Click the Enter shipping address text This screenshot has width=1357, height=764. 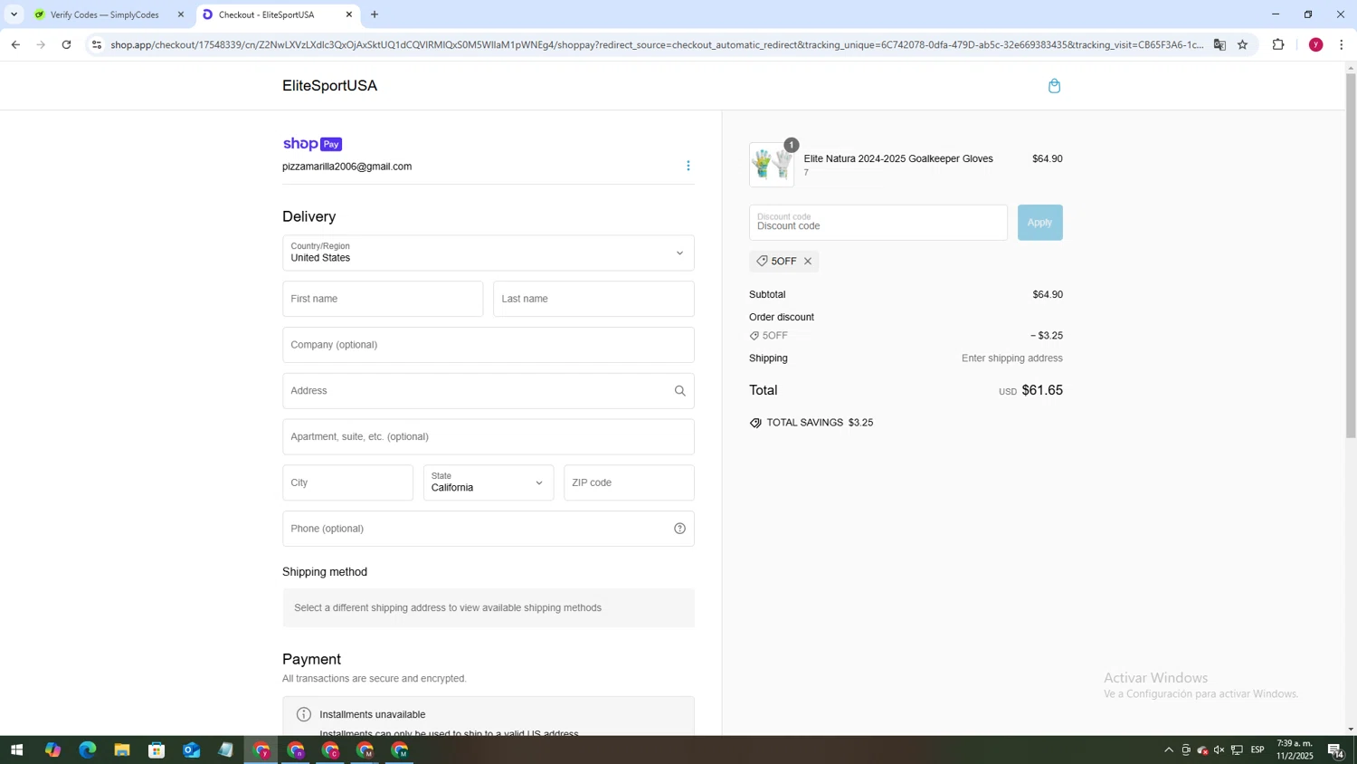[1011, 358]
